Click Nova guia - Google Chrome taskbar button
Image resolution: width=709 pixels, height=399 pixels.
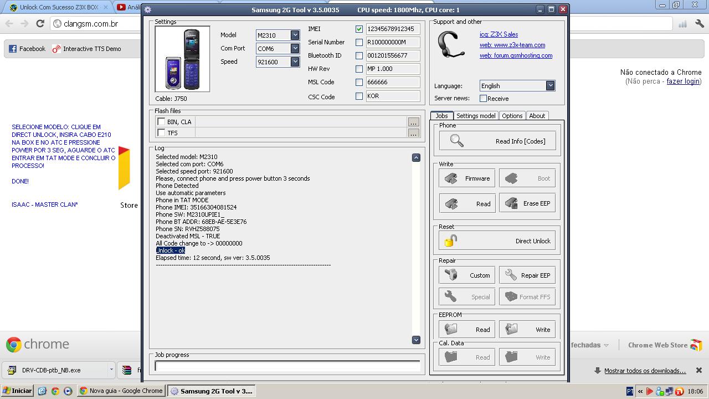point(121,391)
